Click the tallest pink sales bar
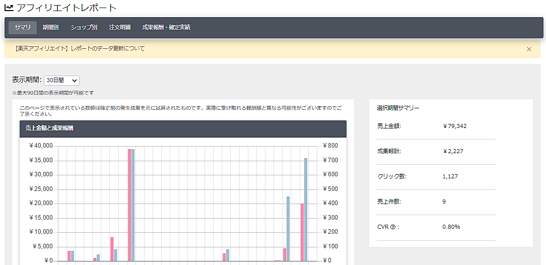Viewport: 546px width, 265px height. 129,205
